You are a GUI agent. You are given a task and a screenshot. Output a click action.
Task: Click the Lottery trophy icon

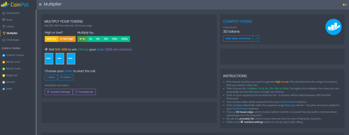4,26
